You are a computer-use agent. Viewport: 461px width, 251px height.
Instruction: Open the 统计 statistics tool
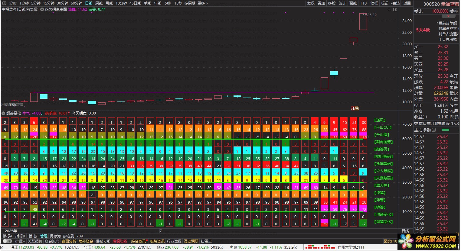(x=342, y=3)
